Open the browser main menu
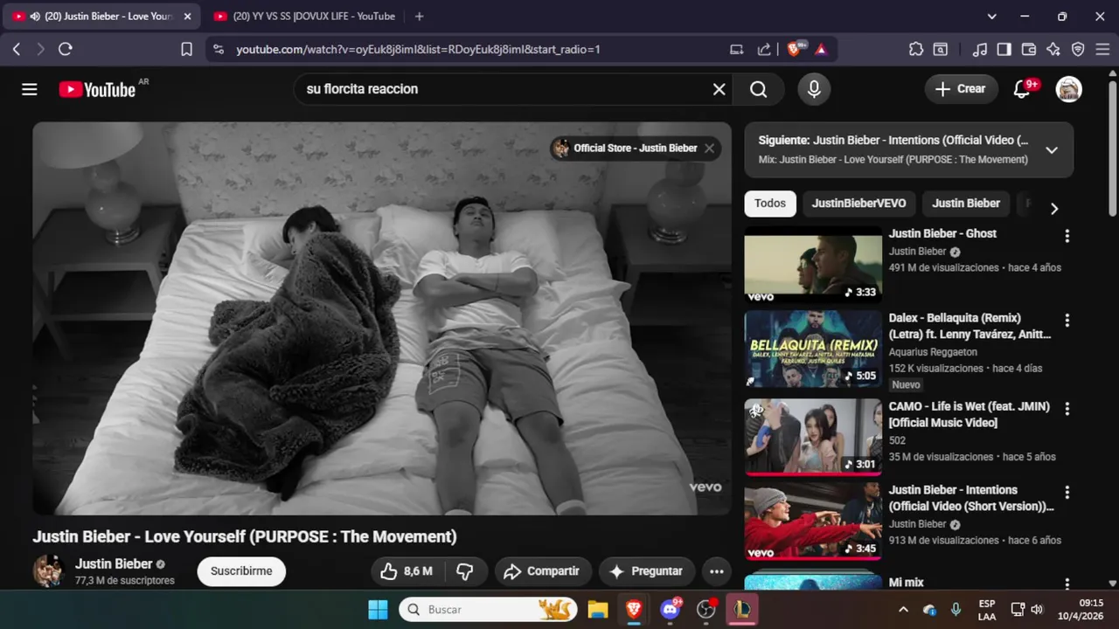The width and height of the screenshot is (1119, 629). (1102, 50)
